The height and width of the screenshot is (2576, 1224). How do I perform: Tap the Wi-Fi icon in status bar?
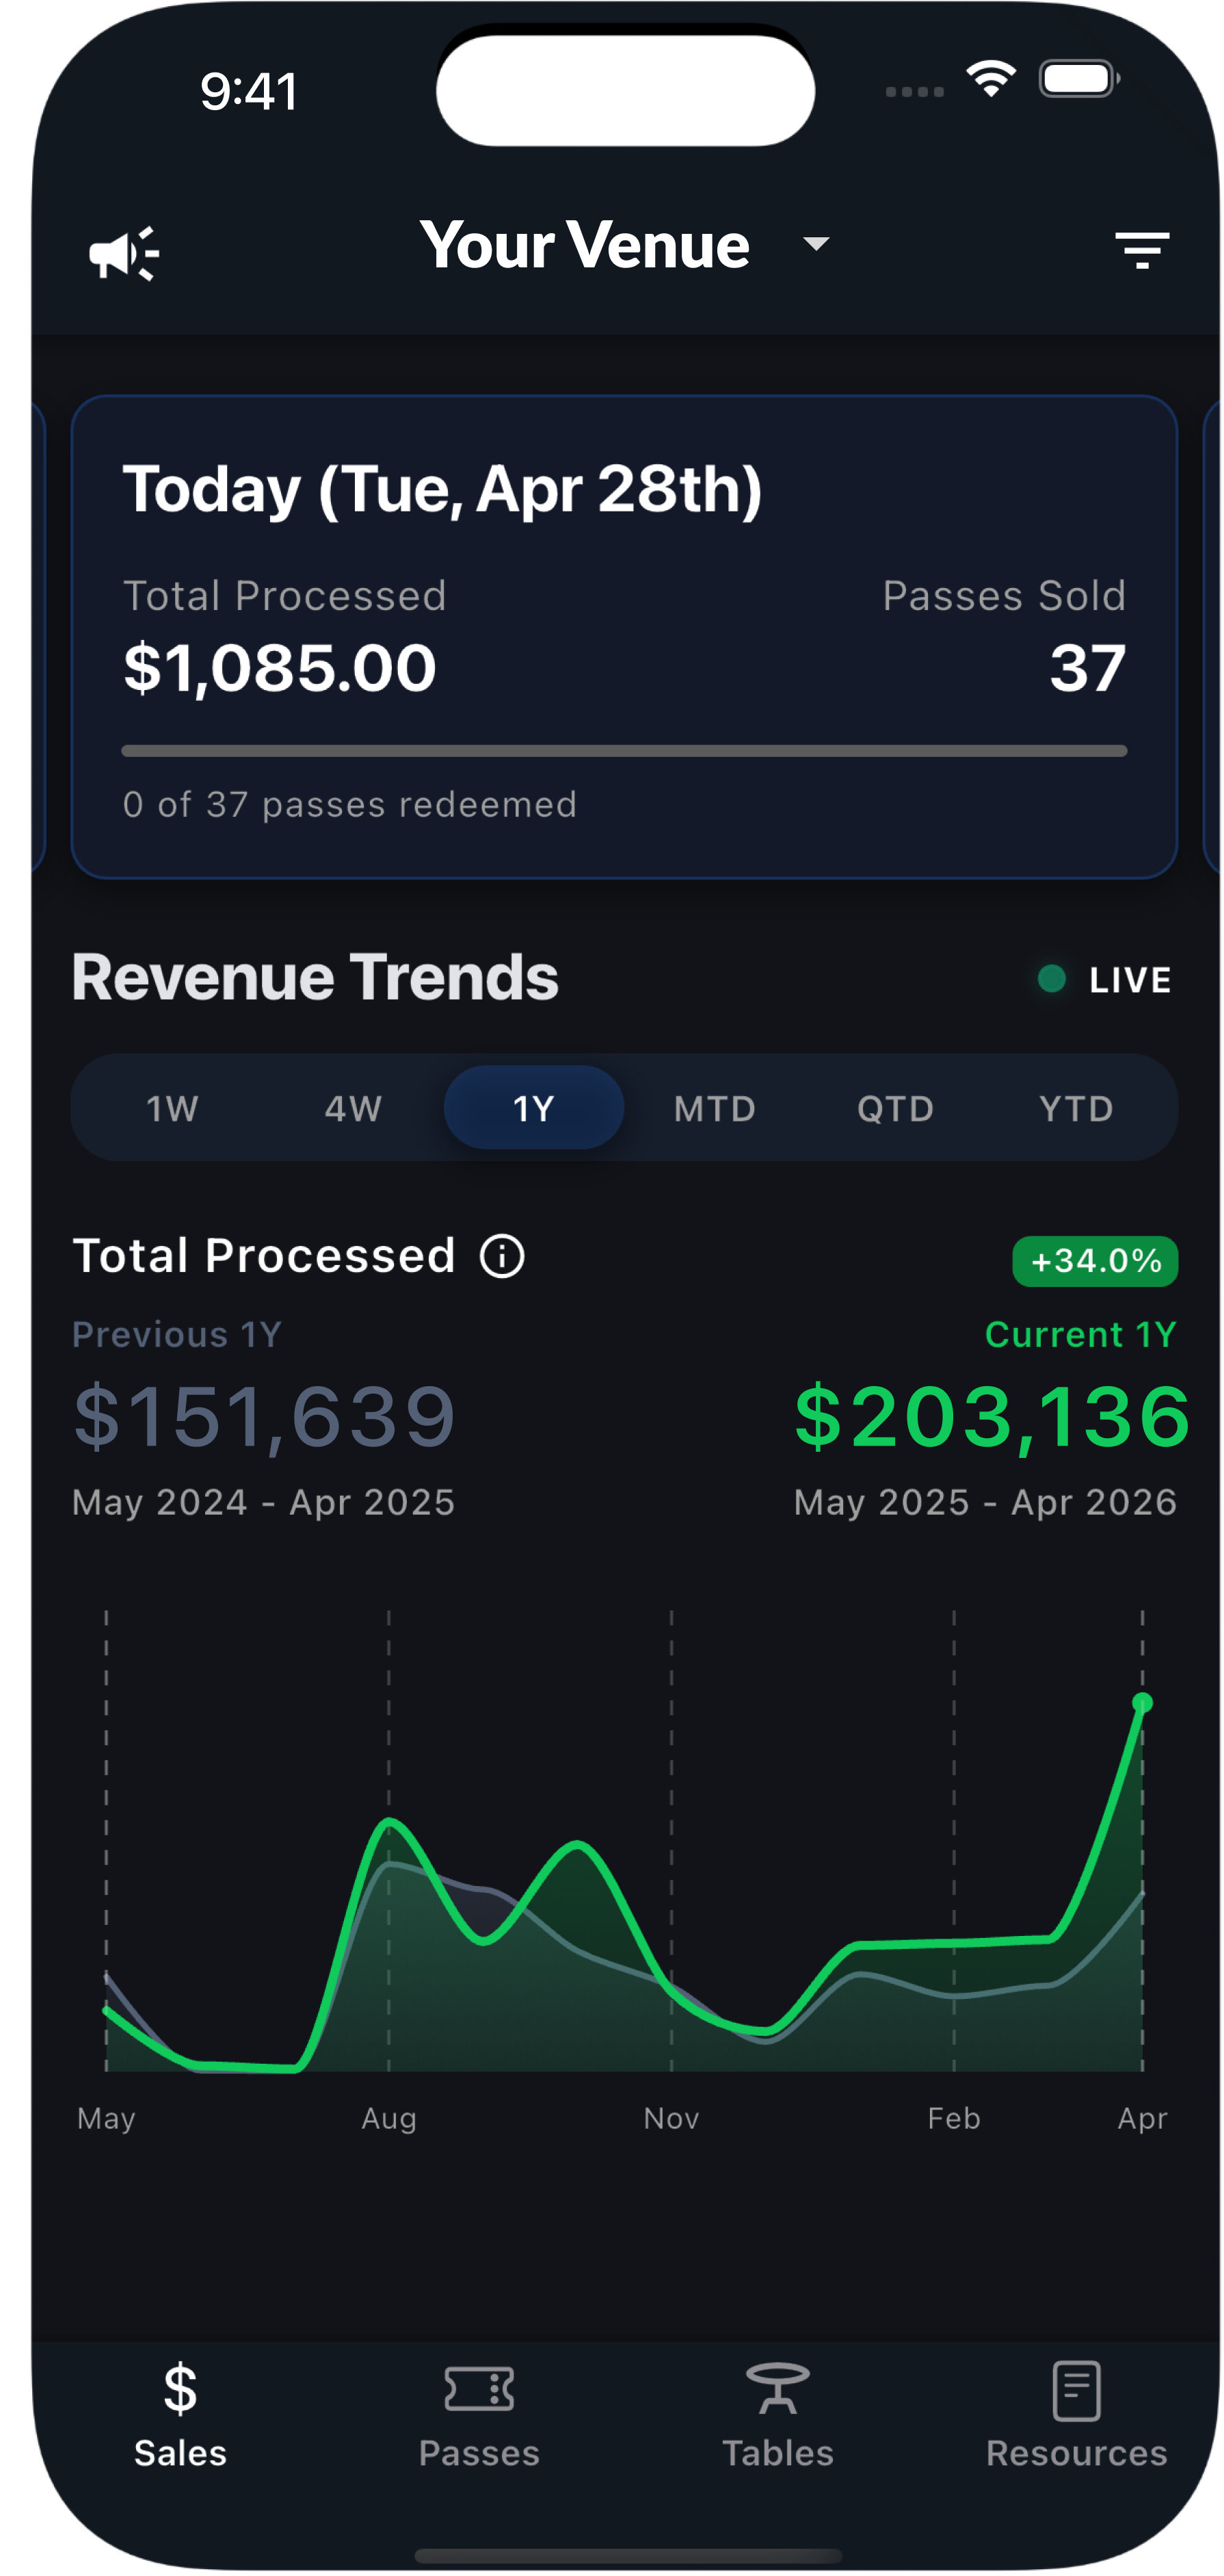click(x=991, y=79)
